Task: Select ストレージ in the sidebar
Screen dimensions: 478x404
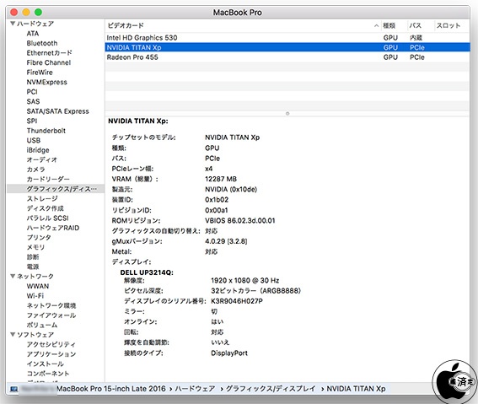Action: pyautogui.click(x=42, y=198)
